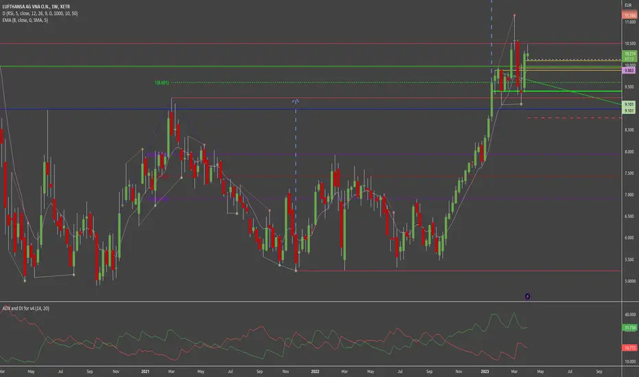Viewport: 639px width, 377px height.
Task: Click the pink 9.883 price label
Action: [x=629, y=71]
